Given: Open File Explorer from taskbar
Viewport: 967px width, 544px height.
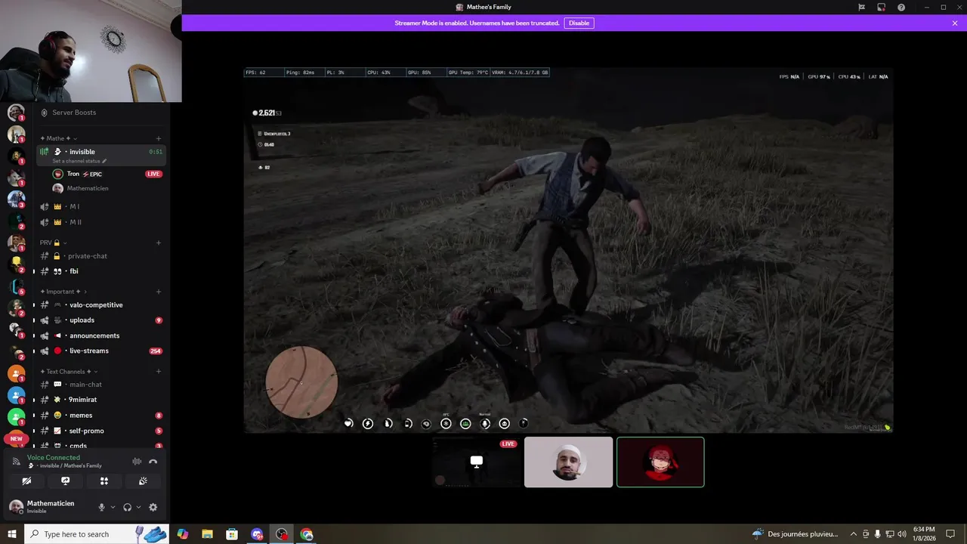Looking at the screenshot, I should point(207,534).
